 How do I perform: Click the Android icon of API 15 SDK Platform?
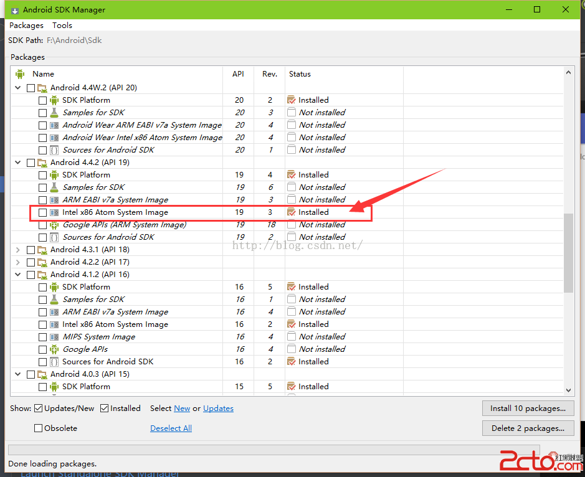point(54,387)
